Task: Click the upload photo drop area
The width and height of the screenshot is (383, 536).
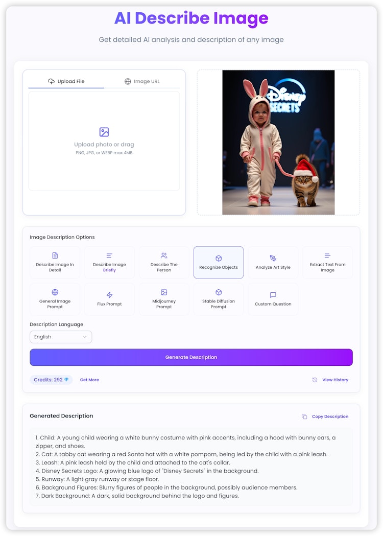Action: pos(104,141)
